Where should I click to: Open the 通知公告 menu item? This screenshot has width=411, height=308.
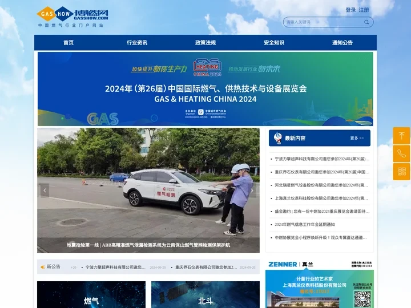point(342,42)
